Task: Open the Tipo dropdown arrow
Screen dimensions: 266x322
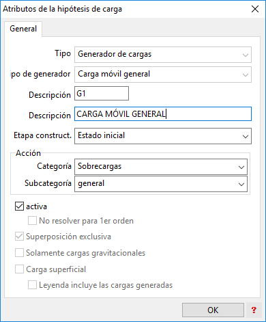Action: coord(246,55)
